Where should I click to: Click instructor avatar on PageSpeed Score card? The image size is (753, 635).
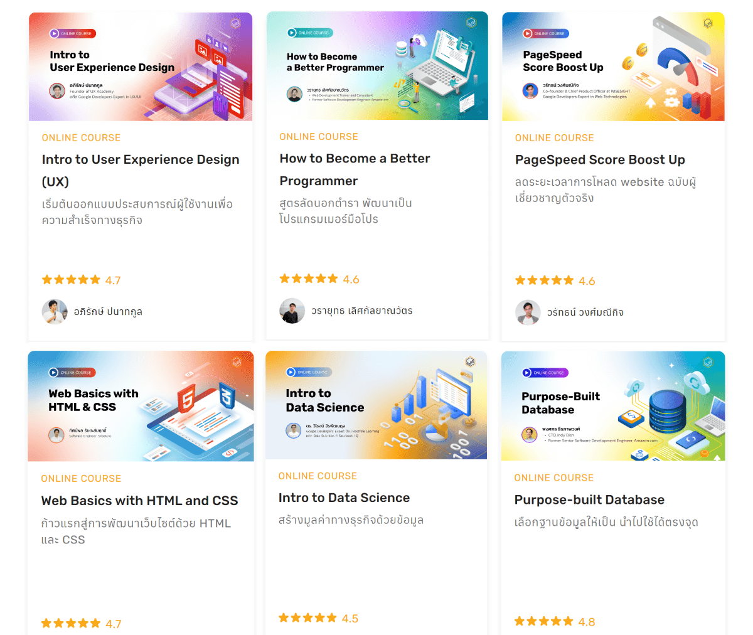coord(528,312)
